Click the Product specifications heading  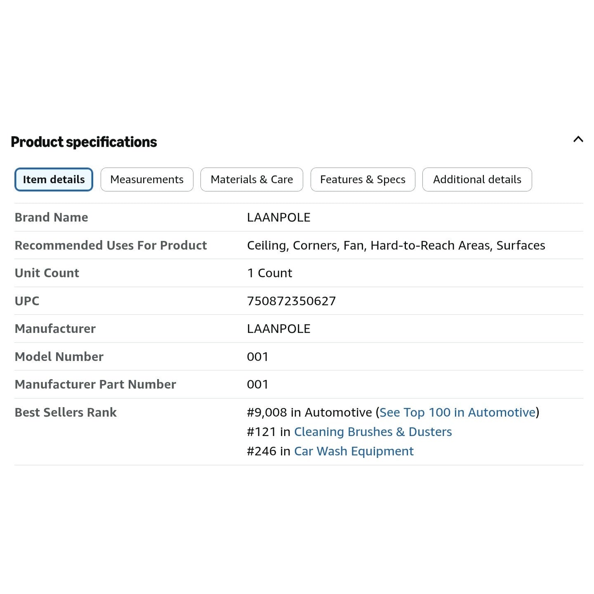[x=84, y=142]
